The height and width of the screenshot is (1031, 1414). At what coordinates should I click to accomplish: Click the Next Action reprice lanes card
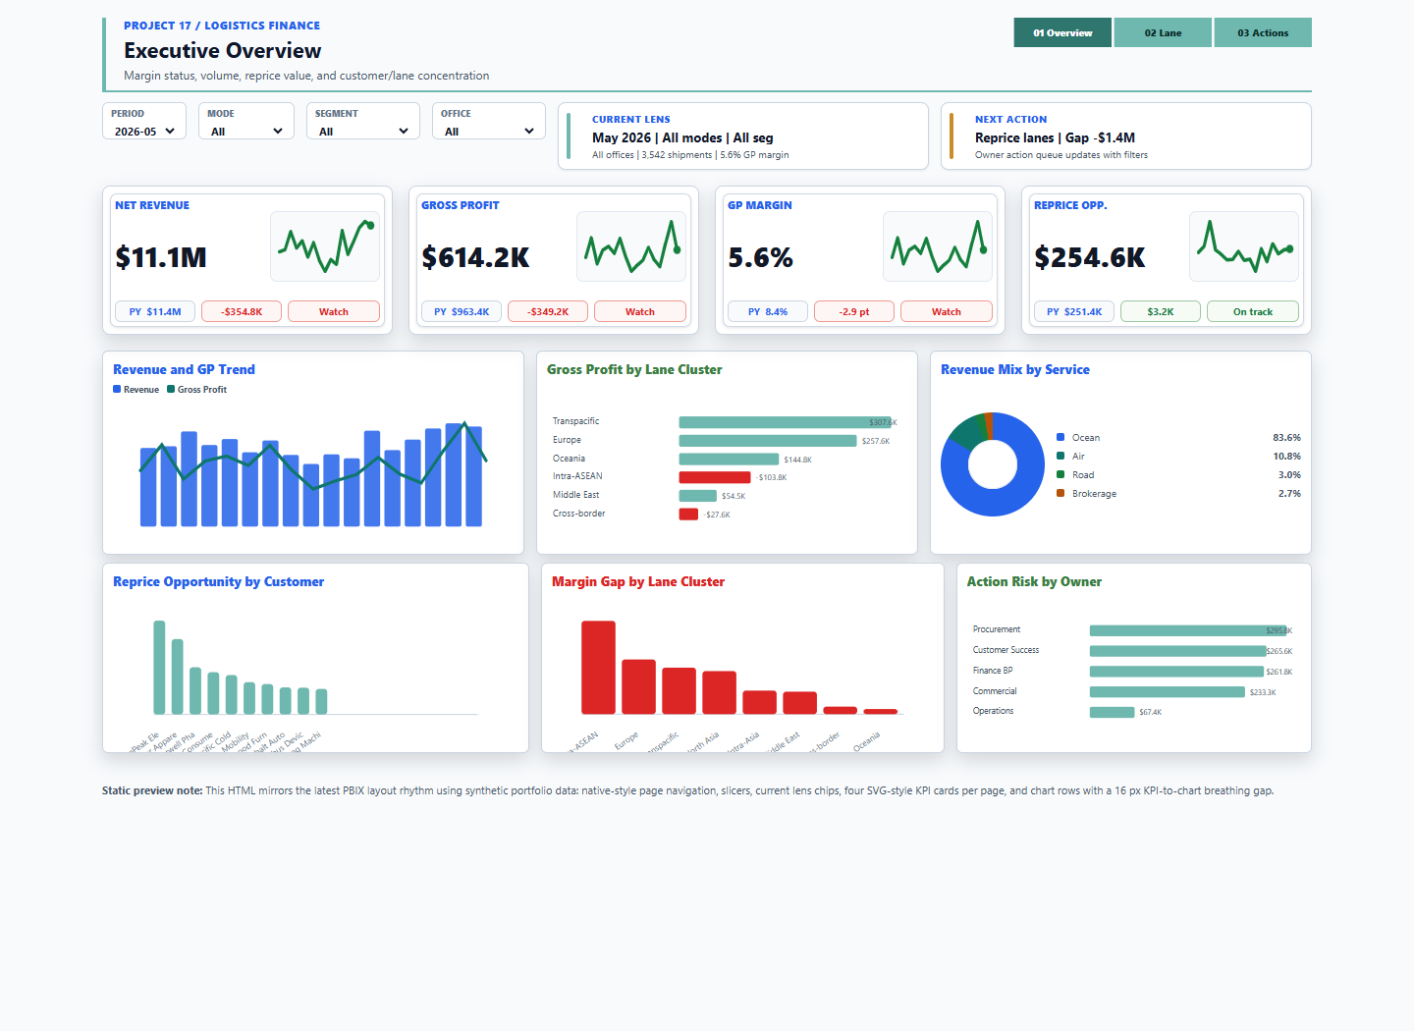point(1126,136)
